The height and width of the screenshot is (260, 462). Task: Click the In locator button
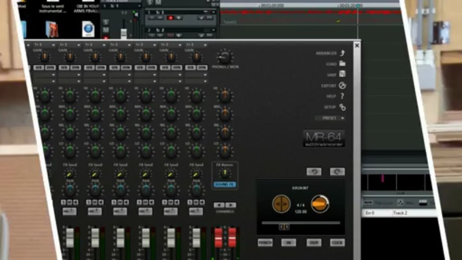click(x=289, y=243)
